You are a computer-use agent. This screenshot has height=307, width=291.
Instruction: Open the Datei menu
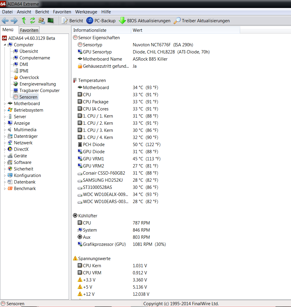7,12
